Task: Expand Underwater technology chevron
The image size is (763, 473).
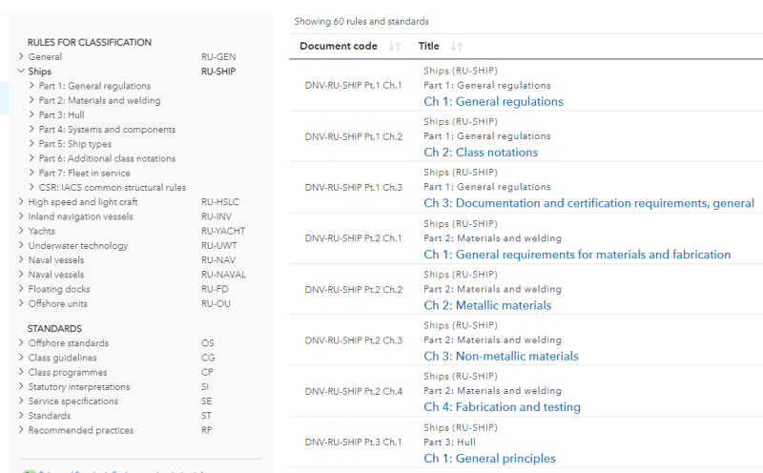Action: (21, 245)
